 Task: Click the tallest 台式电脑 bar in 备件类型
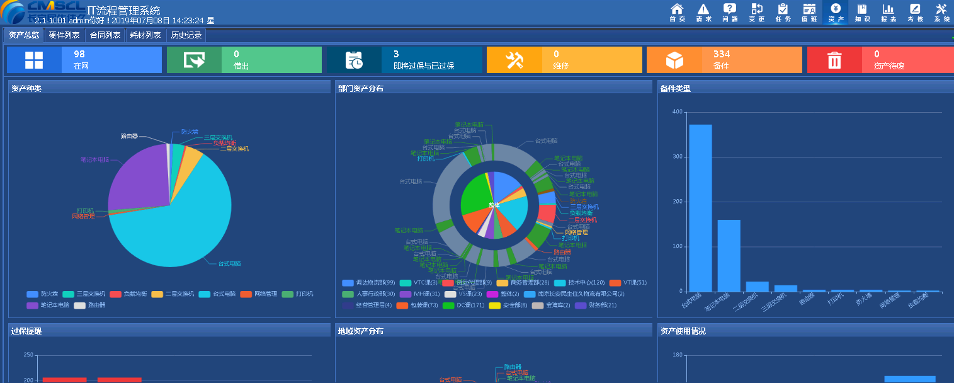tap(700, 208)
